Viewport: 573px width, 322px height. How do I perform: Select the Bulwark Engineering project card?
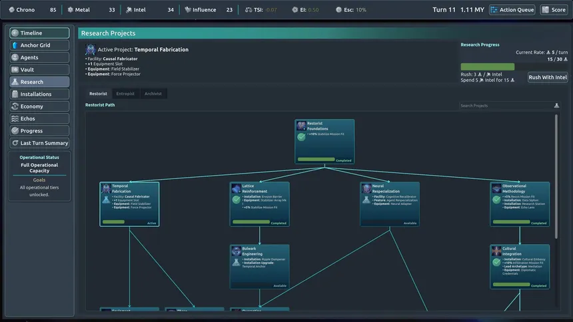(x=259, y=267)
